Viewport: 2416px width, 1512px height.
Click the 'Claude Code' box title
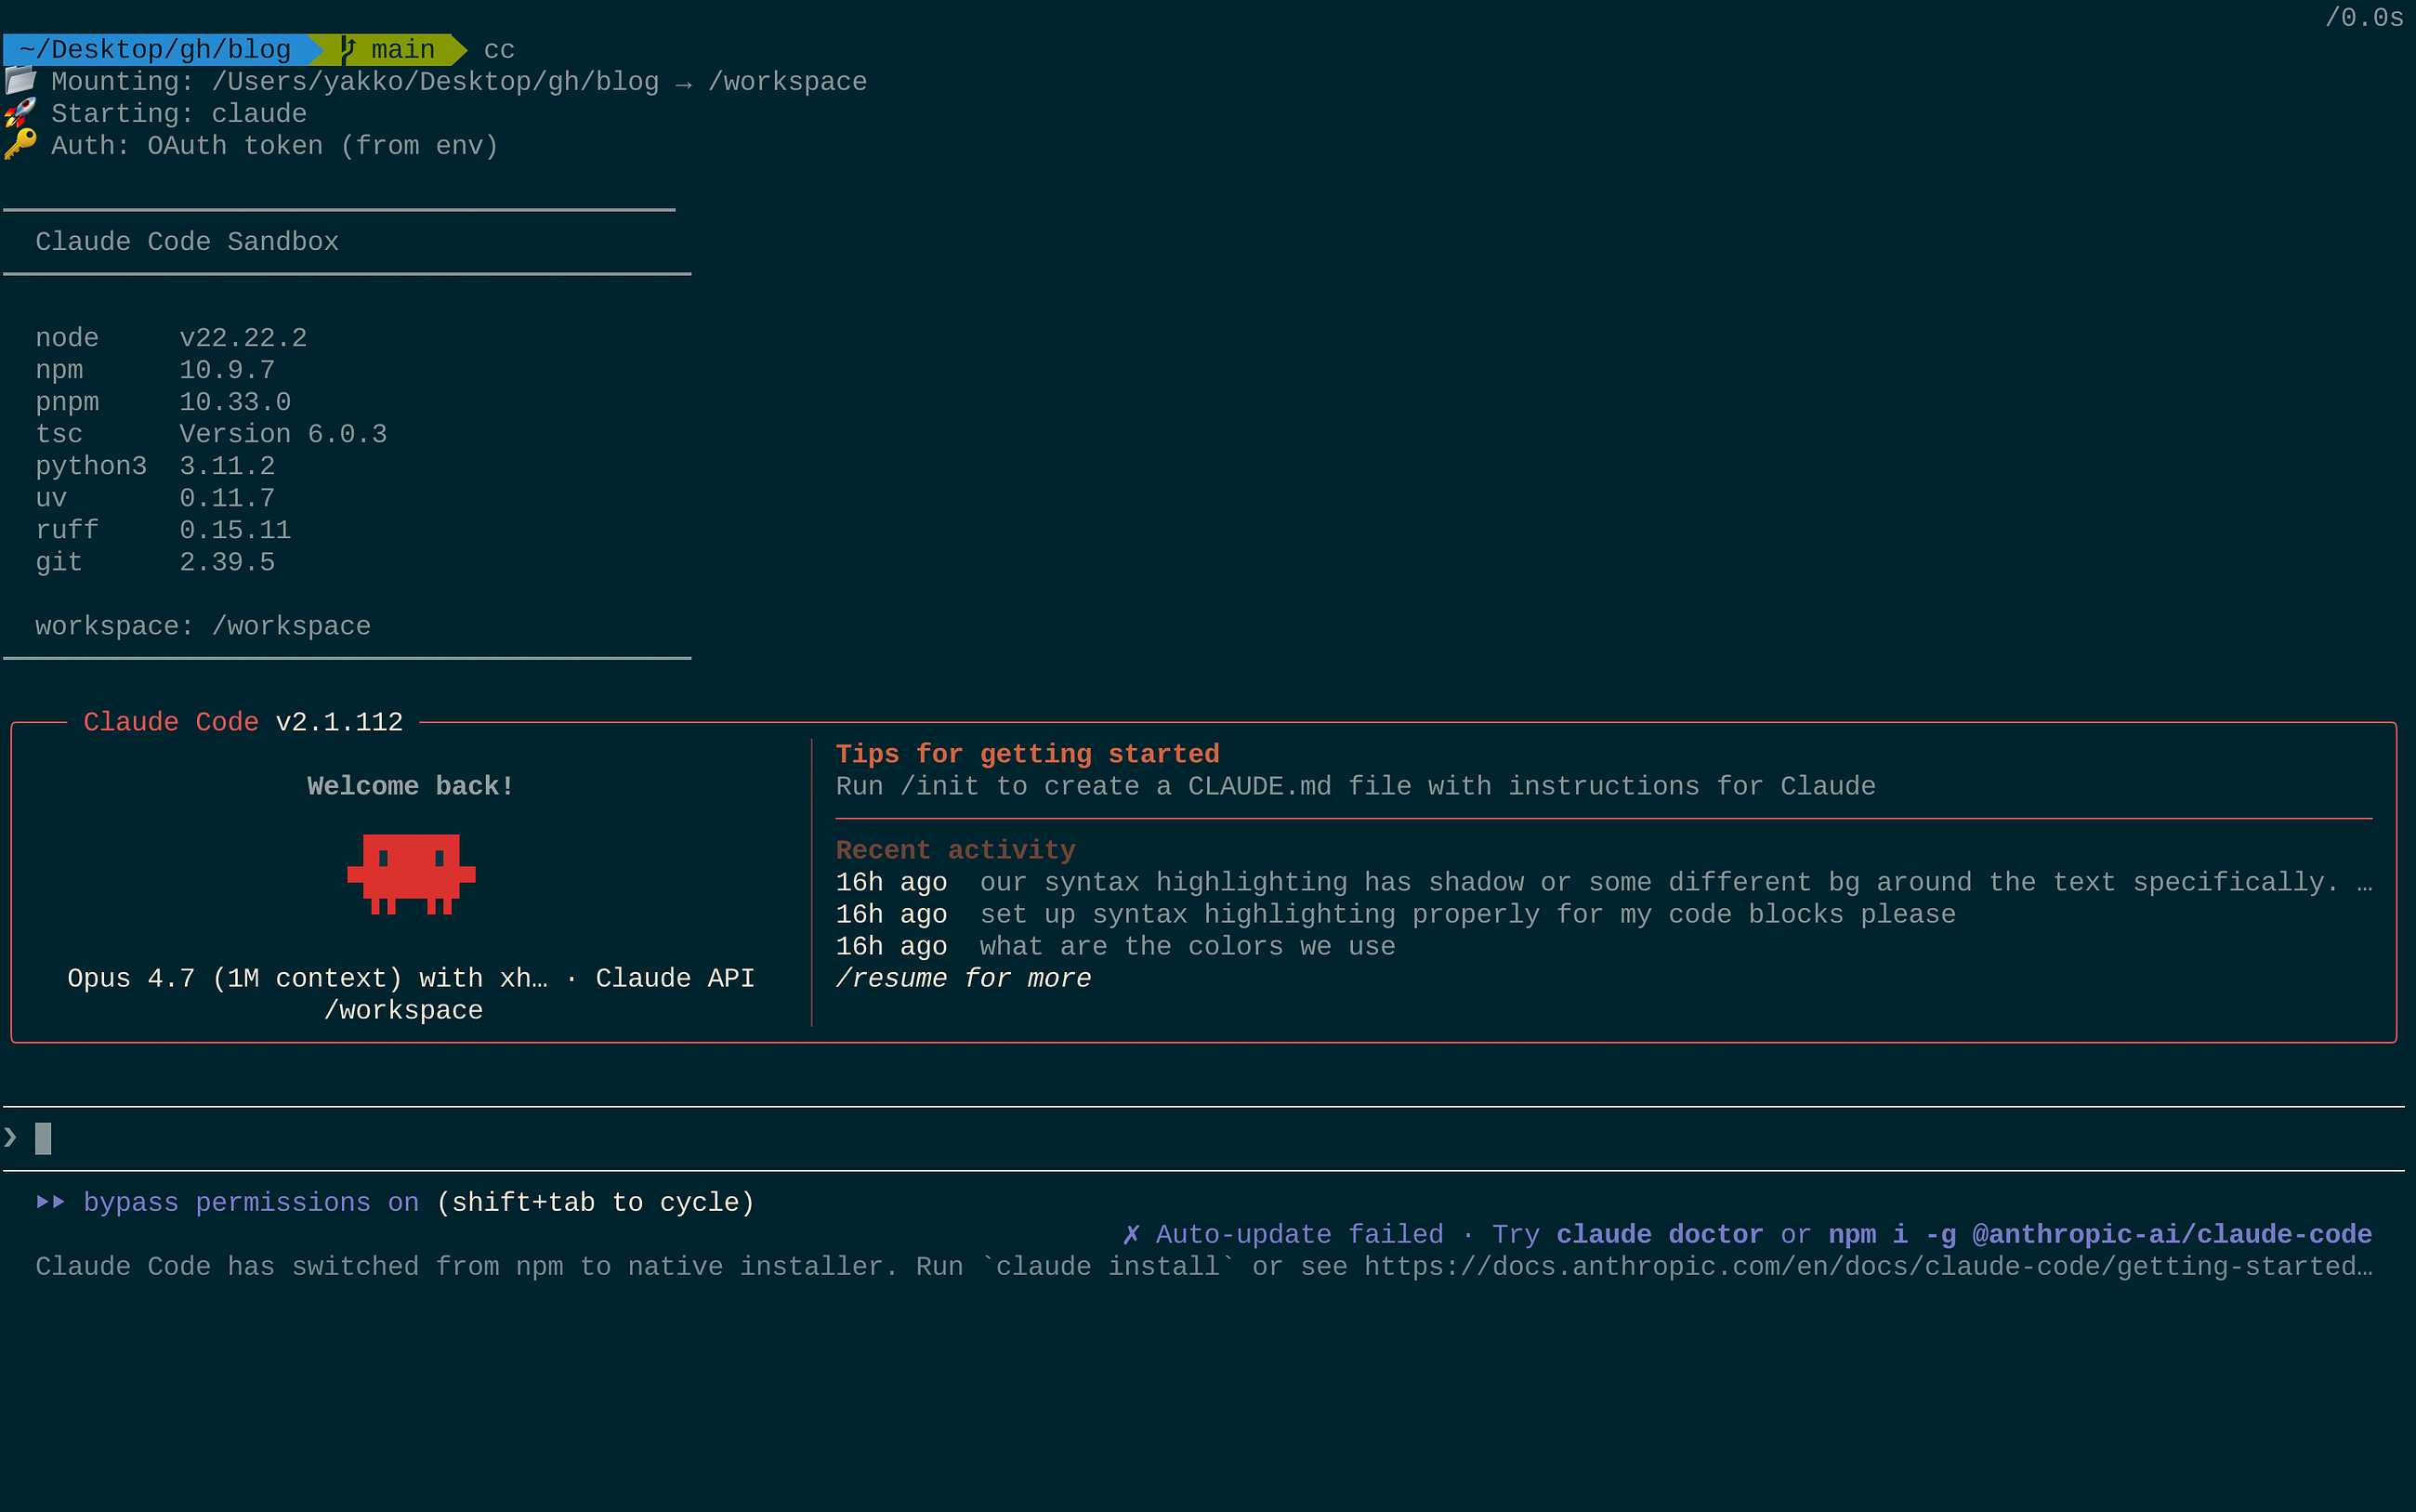click(171, 722)
